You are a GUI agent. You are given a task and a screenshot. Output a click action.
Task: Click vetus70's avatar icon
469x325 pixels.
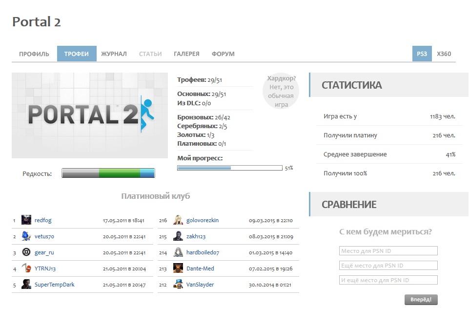(26, 236)
